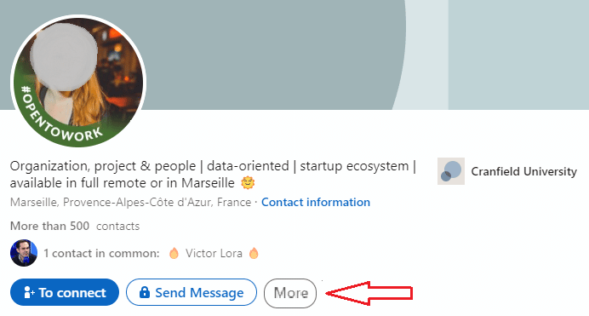Click the To connect button
Screen dimensions: 589x316
click(x=65, y=292)
